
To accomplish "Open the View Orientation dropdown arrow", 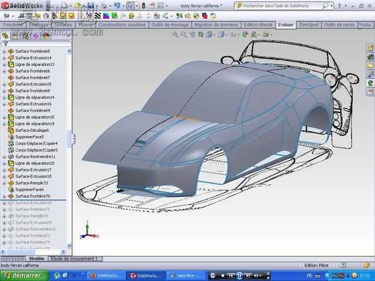I will pos(214,35).
